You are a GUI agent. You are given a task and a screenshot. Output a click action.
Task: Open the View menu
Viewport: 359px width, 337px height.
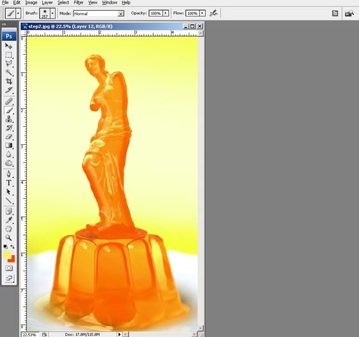[92, 3]
